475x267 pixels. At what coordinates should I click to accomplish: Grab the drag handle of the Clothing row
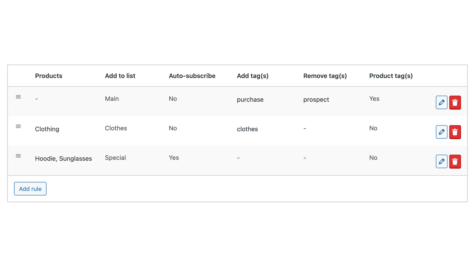click(18, 126)
